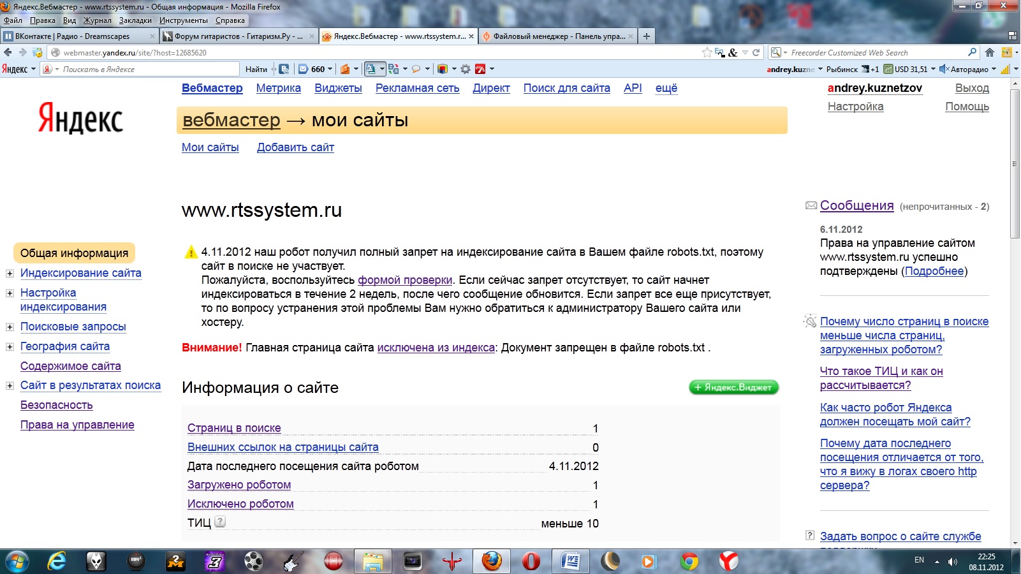Open the USD currency dropdown arrow
Image resolution: width=1021 pixels, height=574 pixels.
coord(933,69)
